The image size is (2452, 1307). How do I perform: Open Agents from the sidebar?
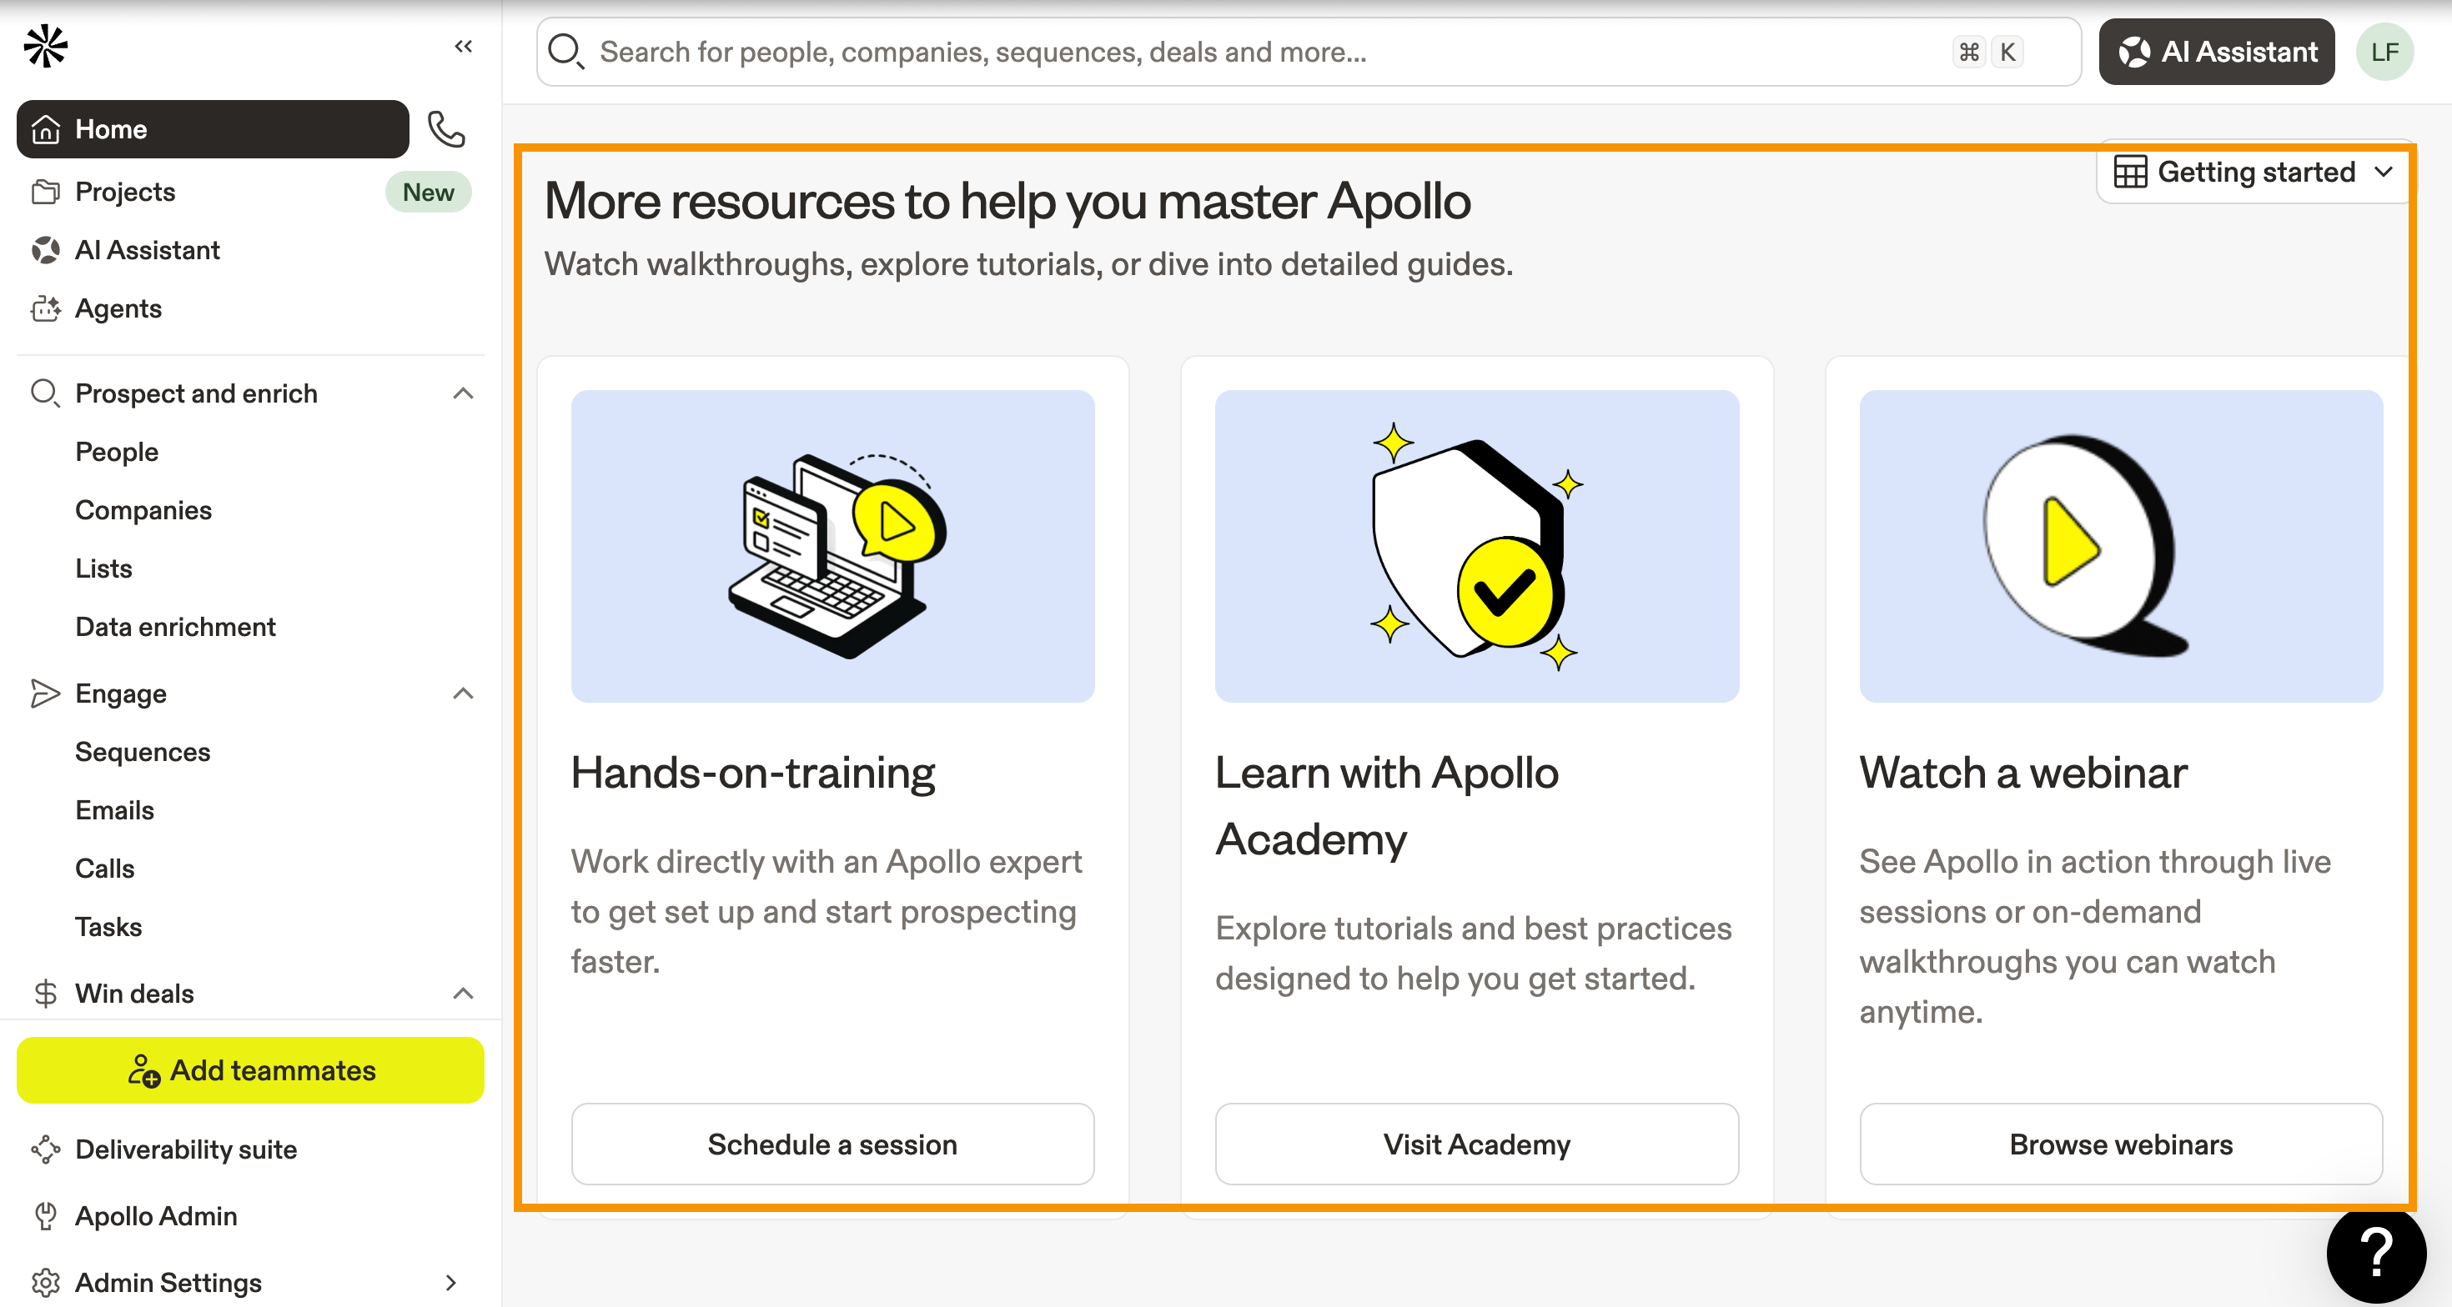click(x=118, y=308)
